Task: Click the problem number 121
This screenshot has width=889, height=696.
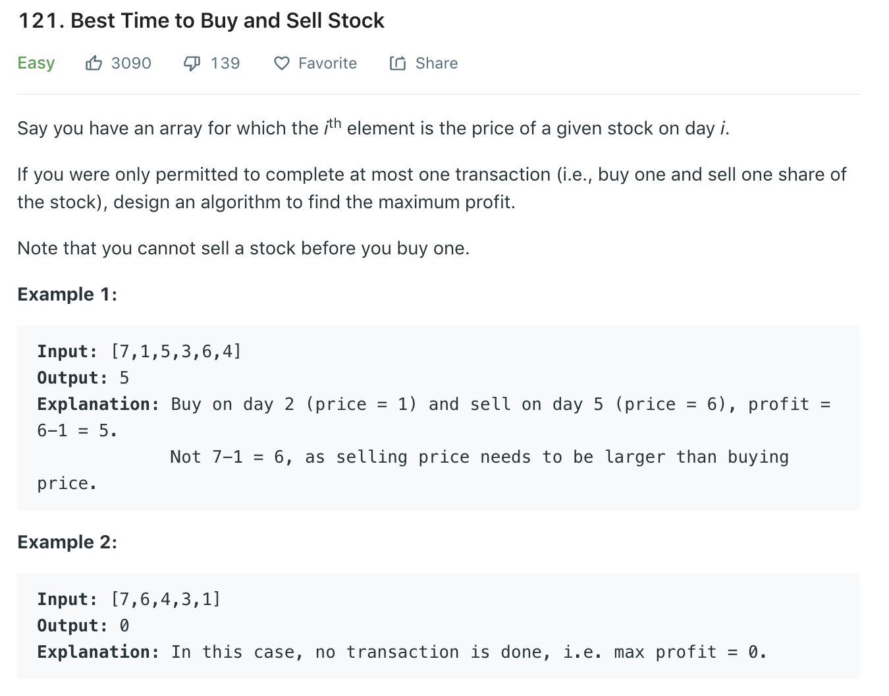Action: (41, 20)
